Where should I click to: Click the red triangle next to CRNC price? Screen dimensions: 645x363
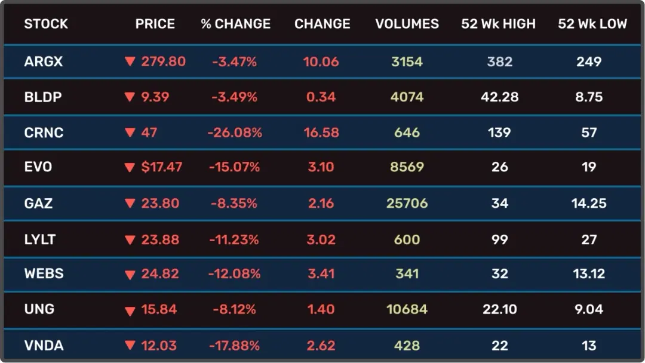pyautogui.click(x=130, y=133)
